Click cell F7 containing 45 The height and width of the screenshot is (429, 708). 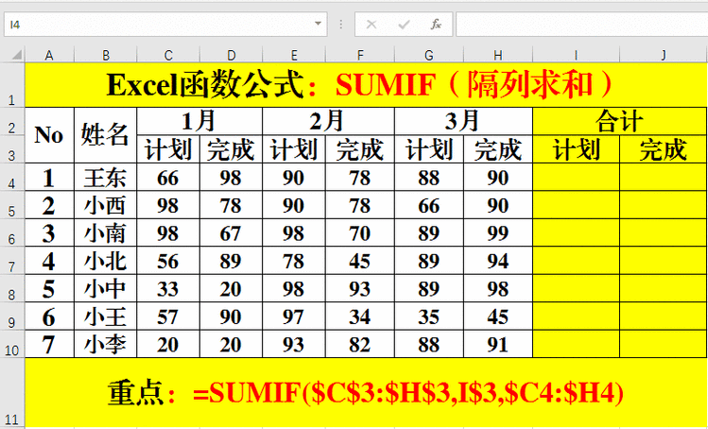[x=360, y=261]
